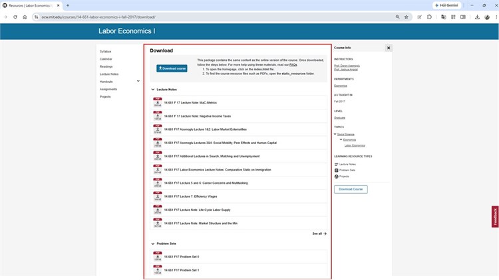Open the browser zoom magnifier icon
This screenshot has height=280, width=499.
(397, 17)
